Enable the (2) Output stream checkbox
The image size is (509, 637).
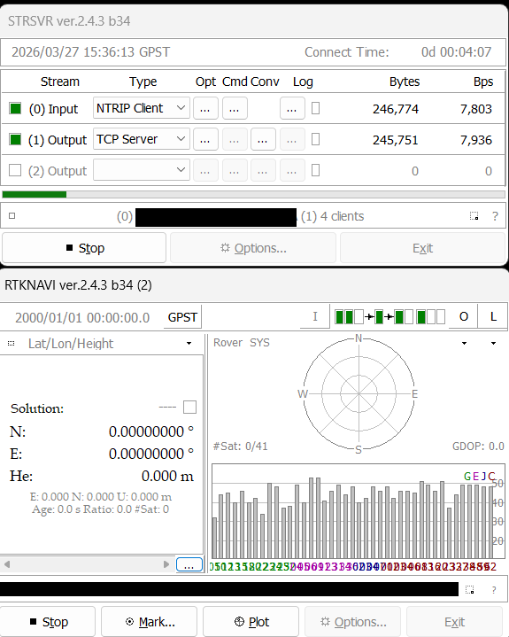pos(15,170)
